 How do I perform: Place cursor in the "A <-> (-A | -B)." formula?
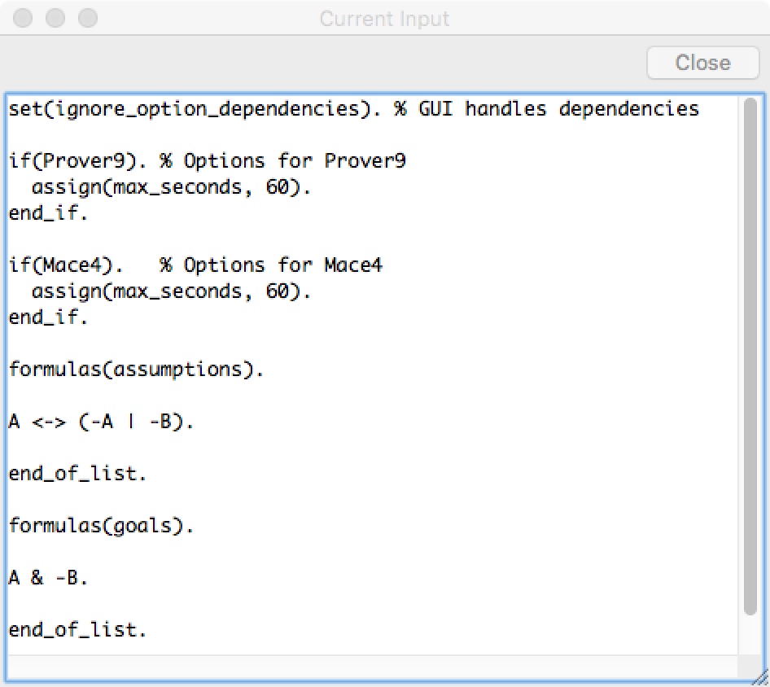(x=101, y=422)
